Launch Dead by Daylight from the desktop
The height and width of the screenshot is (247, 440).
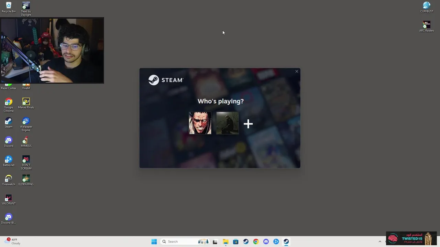pos(26,9)
